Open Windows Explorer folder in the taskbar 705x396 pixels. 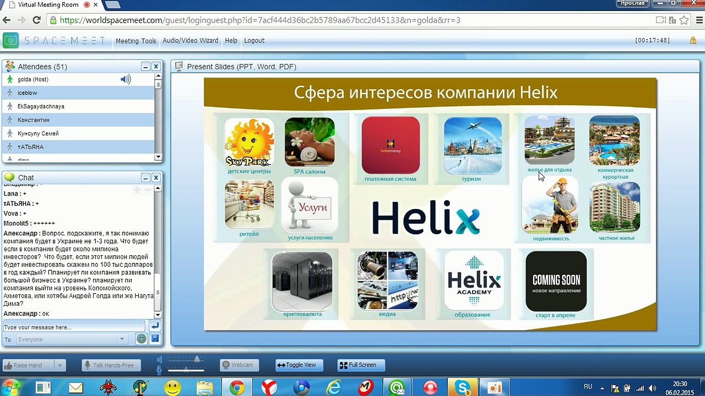click(205, 388)
